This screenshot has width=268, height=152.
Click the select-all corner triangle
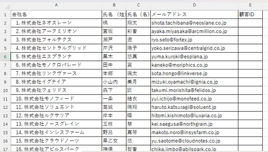(7, 7)
